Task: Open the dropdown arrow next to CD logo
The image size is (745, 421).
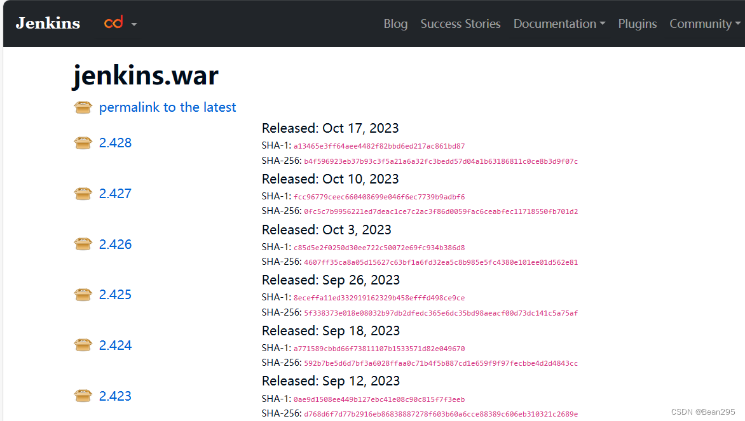Action: click(133, 23)
